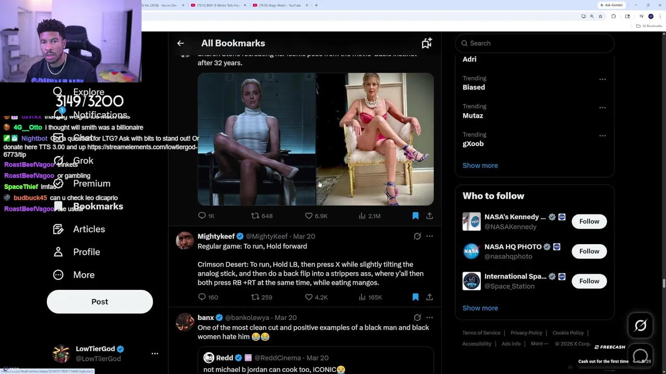
Task: Open Cookie Policy link
Action: click(x=568, y=333)
